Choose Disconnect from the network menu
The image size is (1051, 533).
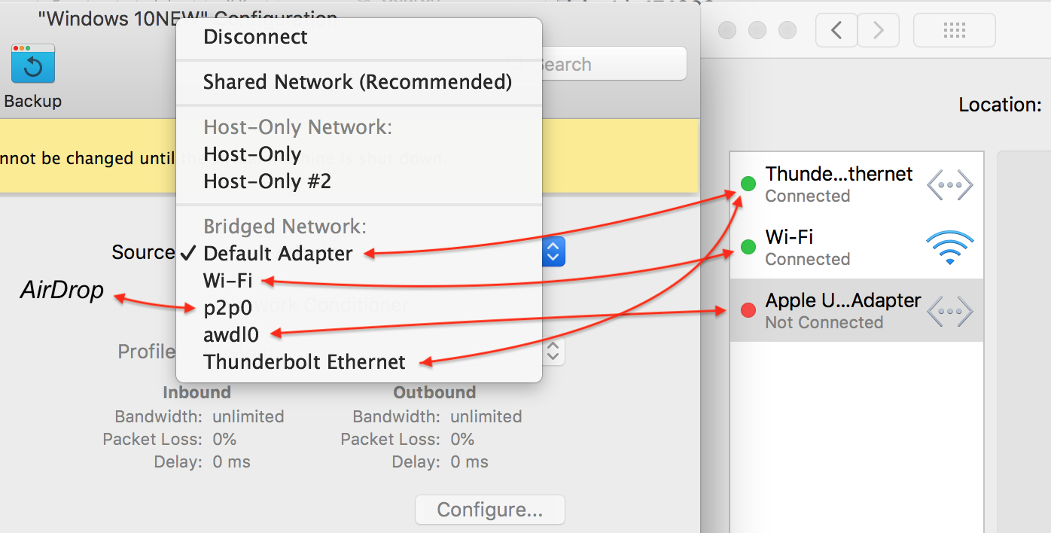[255, 37]
